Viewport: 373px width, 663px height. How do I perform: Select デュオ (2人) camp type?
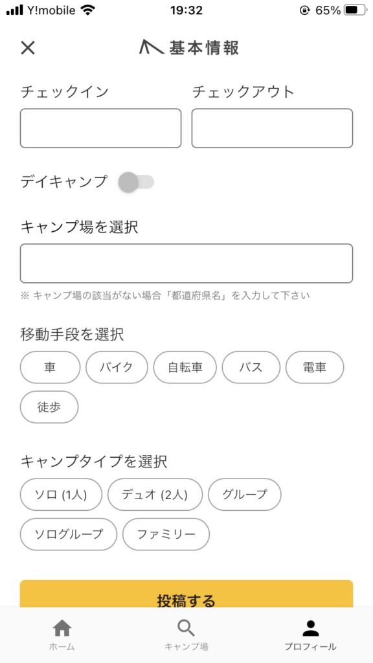[155, 494]
